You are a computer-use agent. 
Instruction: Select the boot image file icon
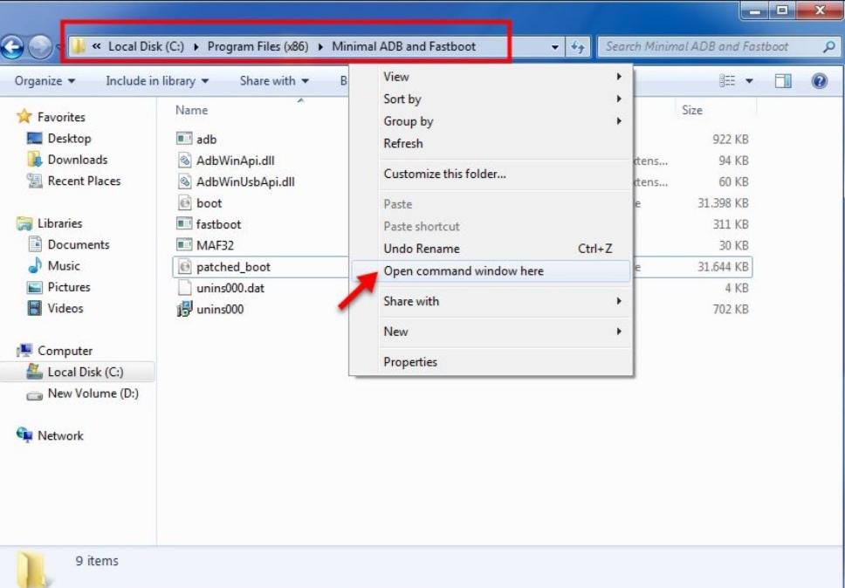pos(184,203)
